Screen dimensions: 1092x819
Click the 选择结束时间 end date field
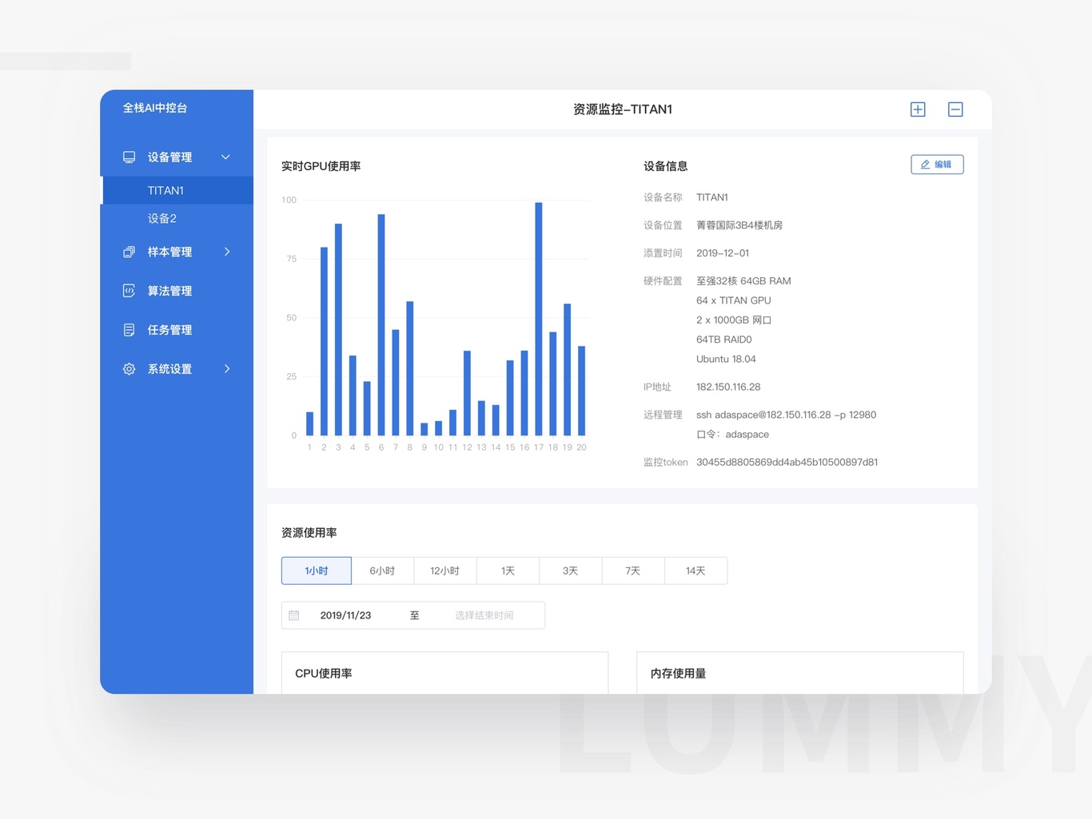484,615
